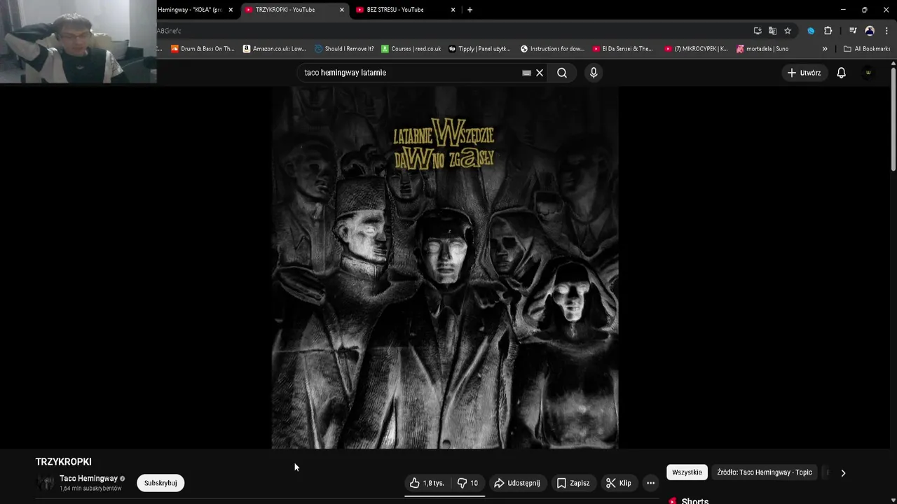The height and width of the screenshot is (504, 897).
Task: Click the Shorts section heading
Action: click(x=695, y=501)
